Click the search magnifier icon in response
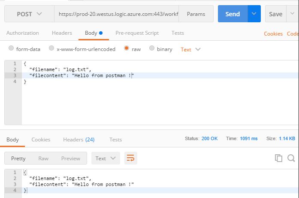 tap(291, 158)
